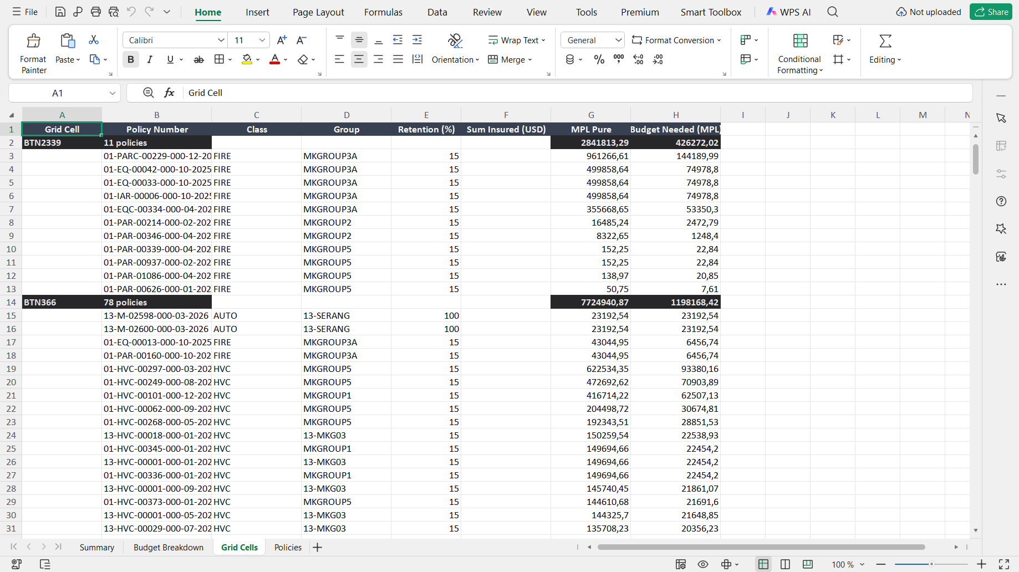Increase the indent

(x=417, y=39)
